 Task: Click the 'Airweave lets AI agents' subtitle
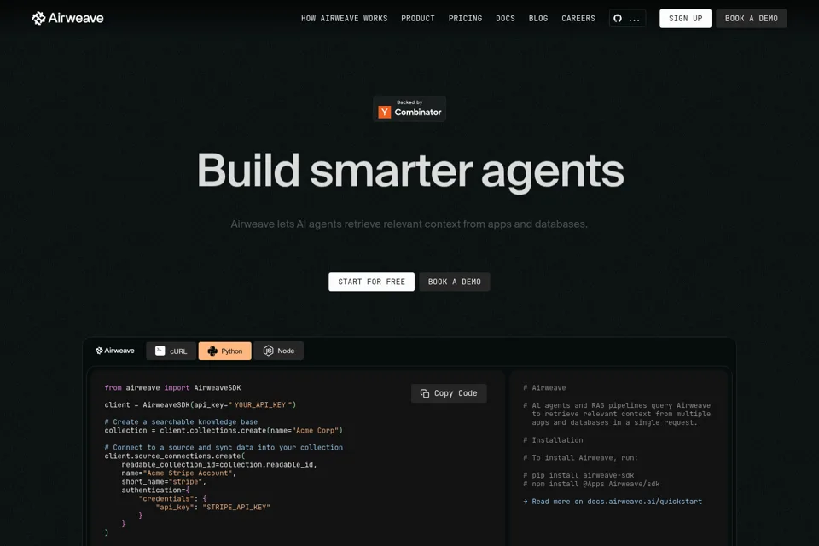click(x=409, y=224)
